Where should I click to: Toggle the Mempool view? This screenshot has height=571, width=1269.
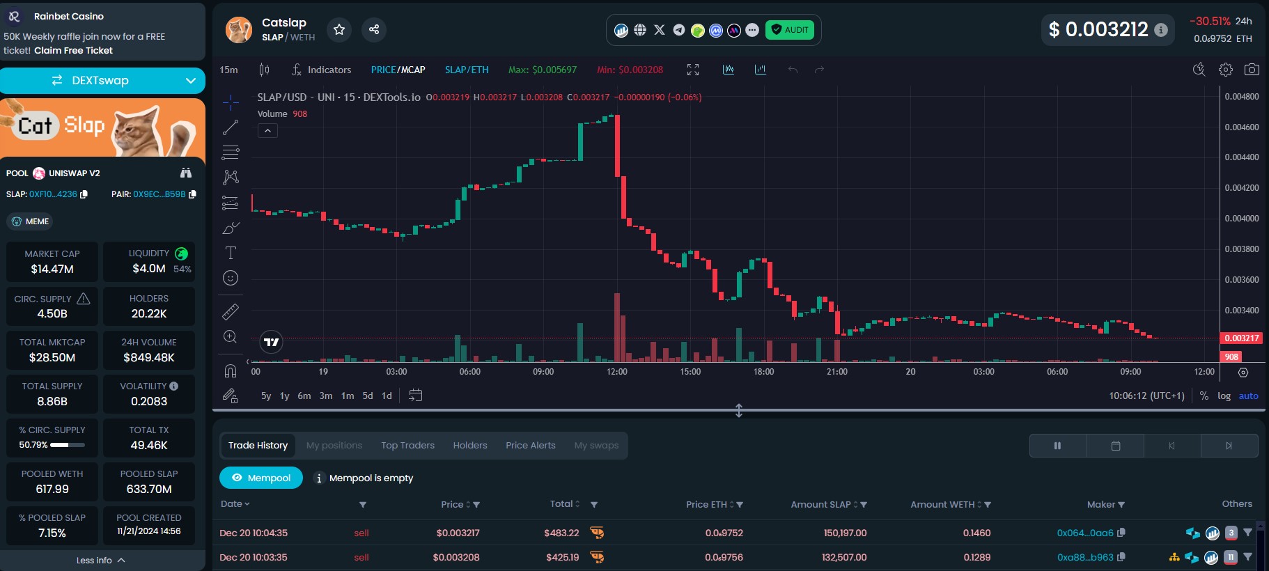point(261,478)
